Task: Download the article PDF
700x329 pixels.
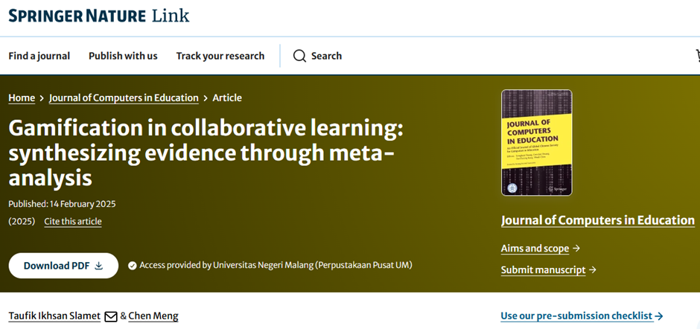Action: [x=63, y=266]
